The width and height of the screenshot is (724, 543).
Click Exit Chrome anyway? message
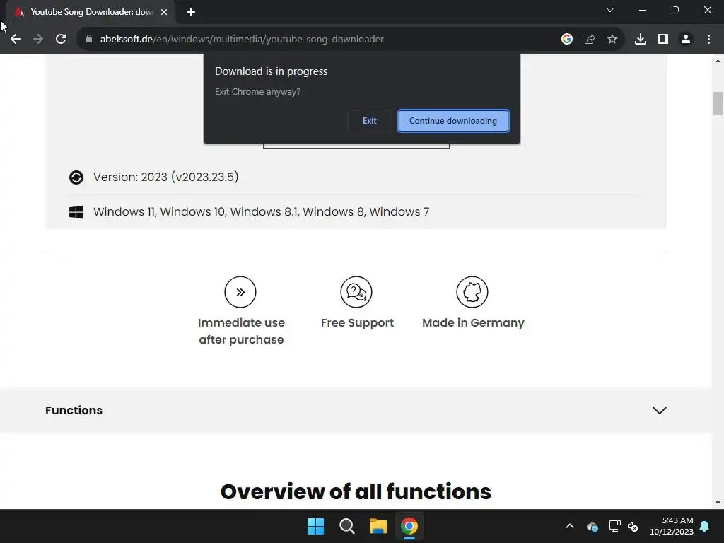click(257, 92)
